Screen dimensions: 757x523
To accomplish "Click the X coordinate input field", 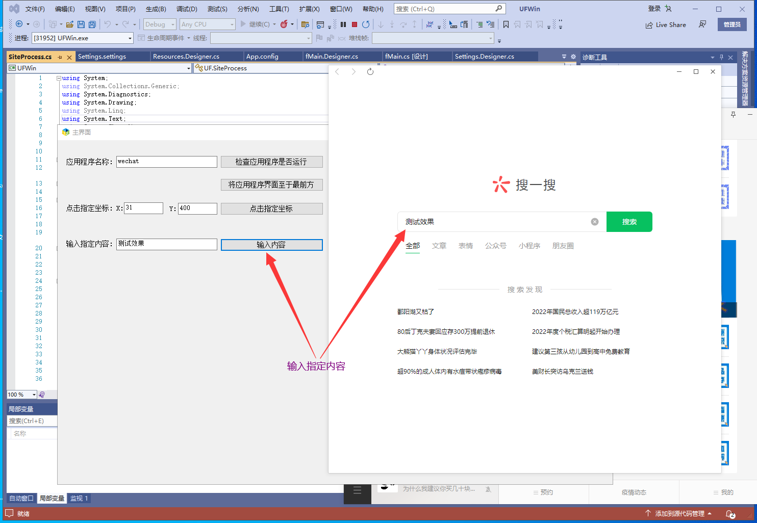I will click(144, 208).
